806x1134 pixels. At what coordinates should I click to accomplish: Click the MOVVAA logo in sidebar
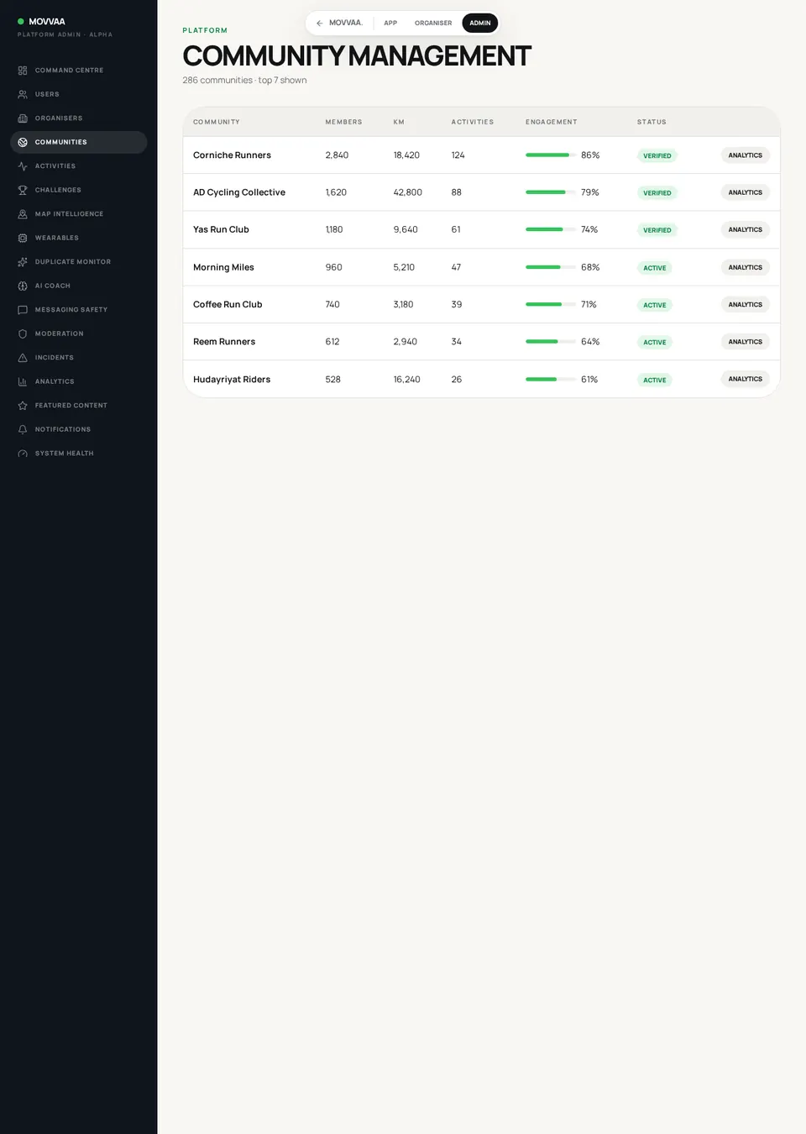(x=41, y=22)
